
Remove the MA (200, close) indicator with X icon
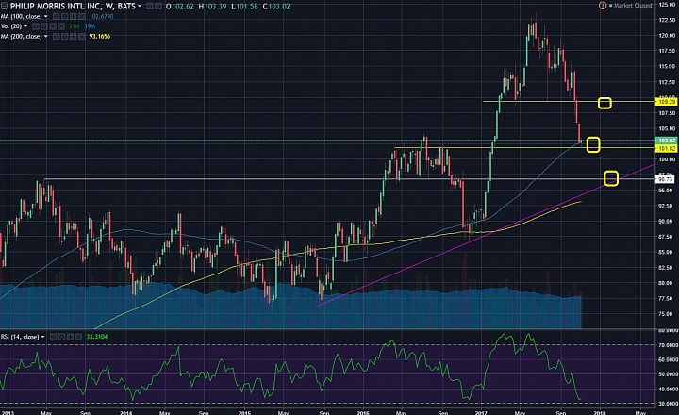pos(81,37)
